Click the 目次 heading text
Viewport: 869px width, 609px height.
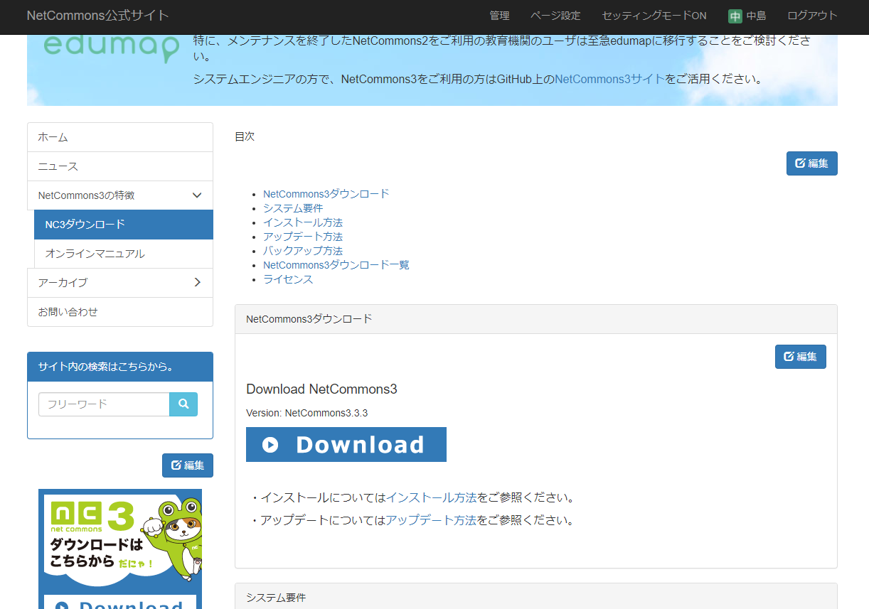tap(245, 136)
